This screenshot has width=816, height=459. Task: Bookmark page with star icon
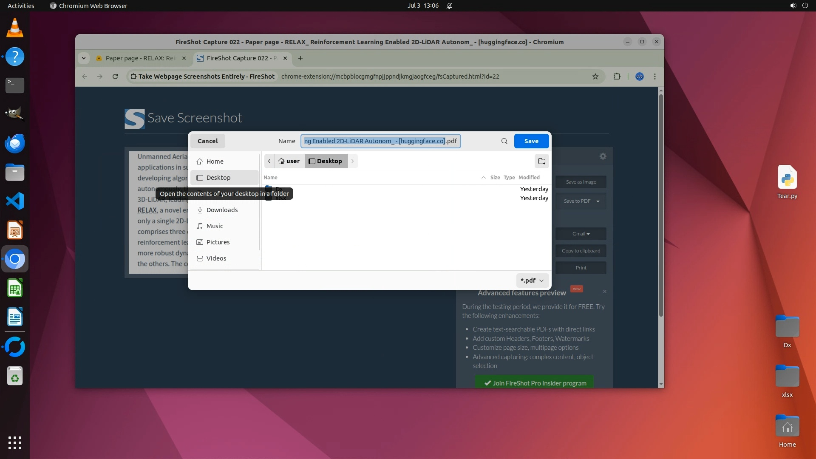click(x=595, y=76)
